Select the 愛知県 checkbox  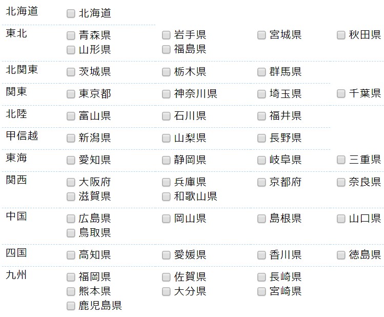[x=71, y=160]
